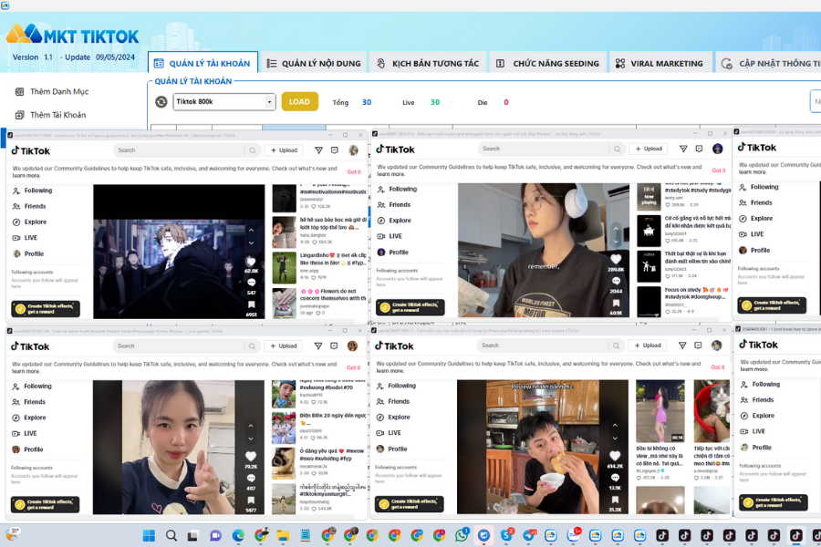Bookmark the man eating video

615,500
